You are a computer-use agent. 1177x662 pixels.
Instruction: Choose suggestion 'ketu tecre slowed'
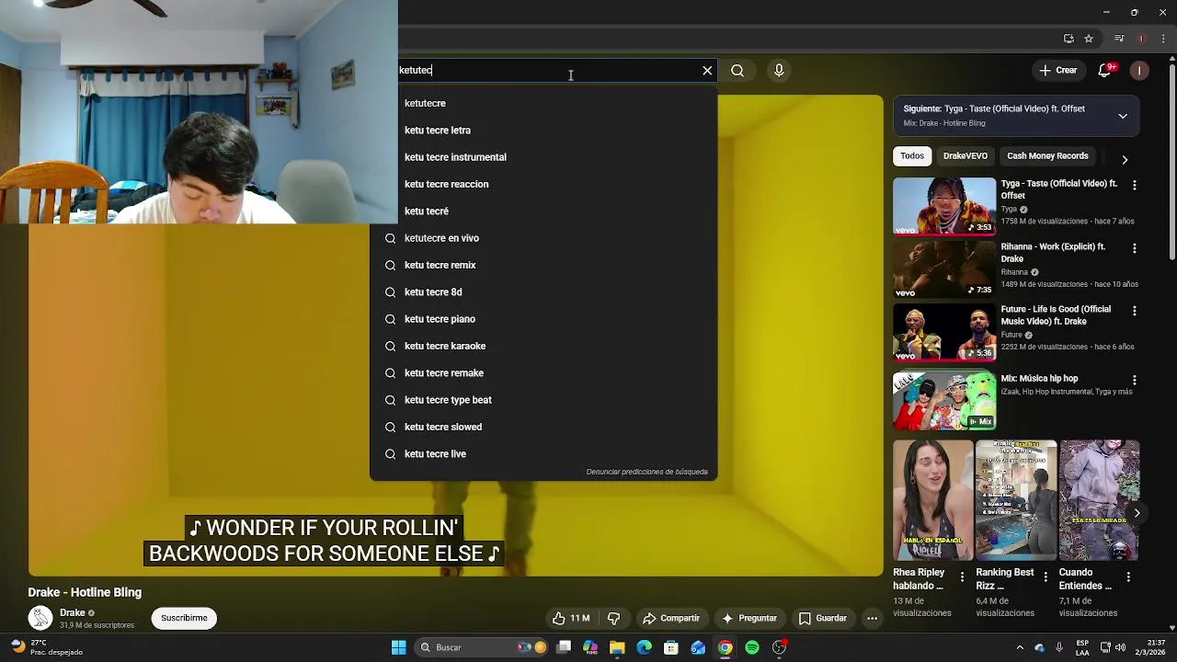[x=543, y=427]
